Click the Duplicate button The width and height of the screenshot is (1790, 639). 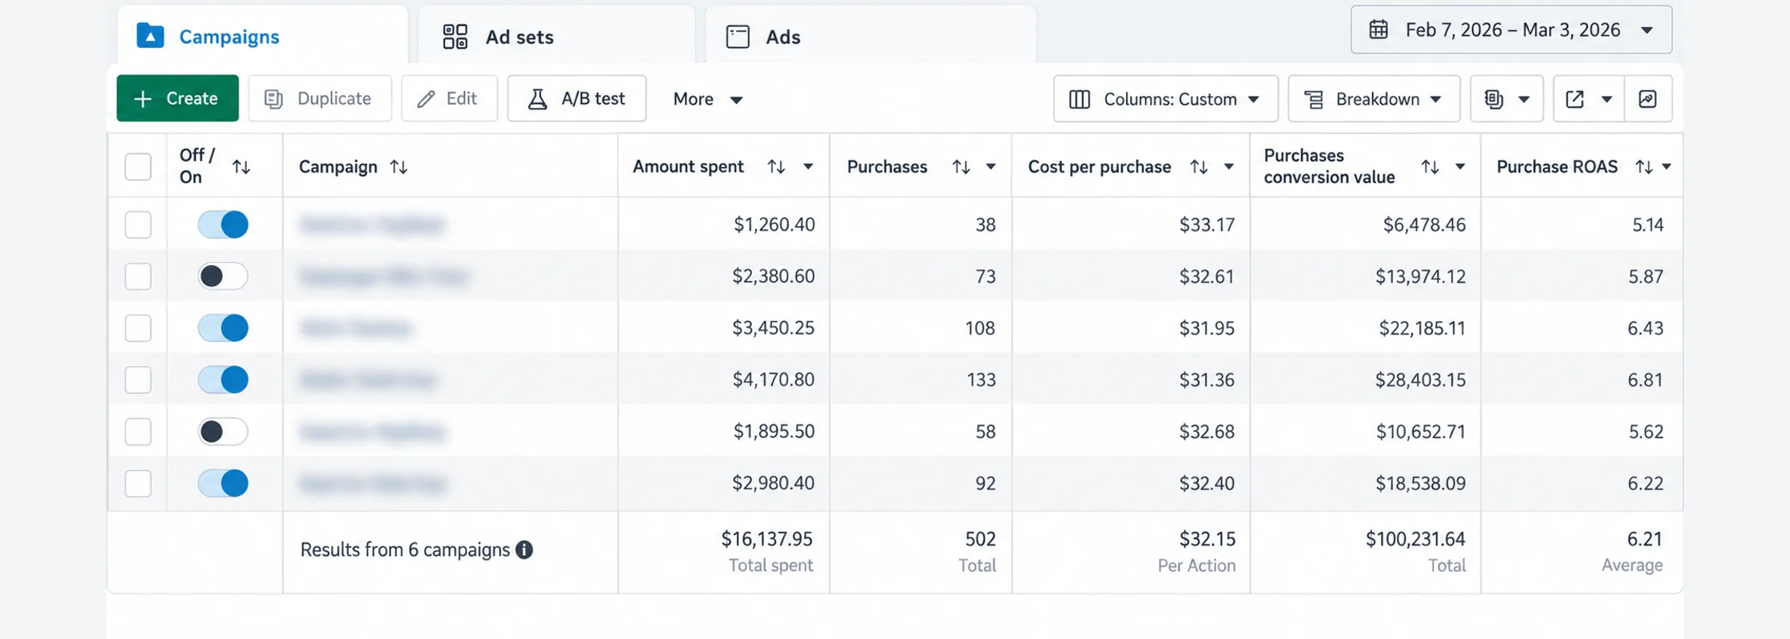(320, 98)
